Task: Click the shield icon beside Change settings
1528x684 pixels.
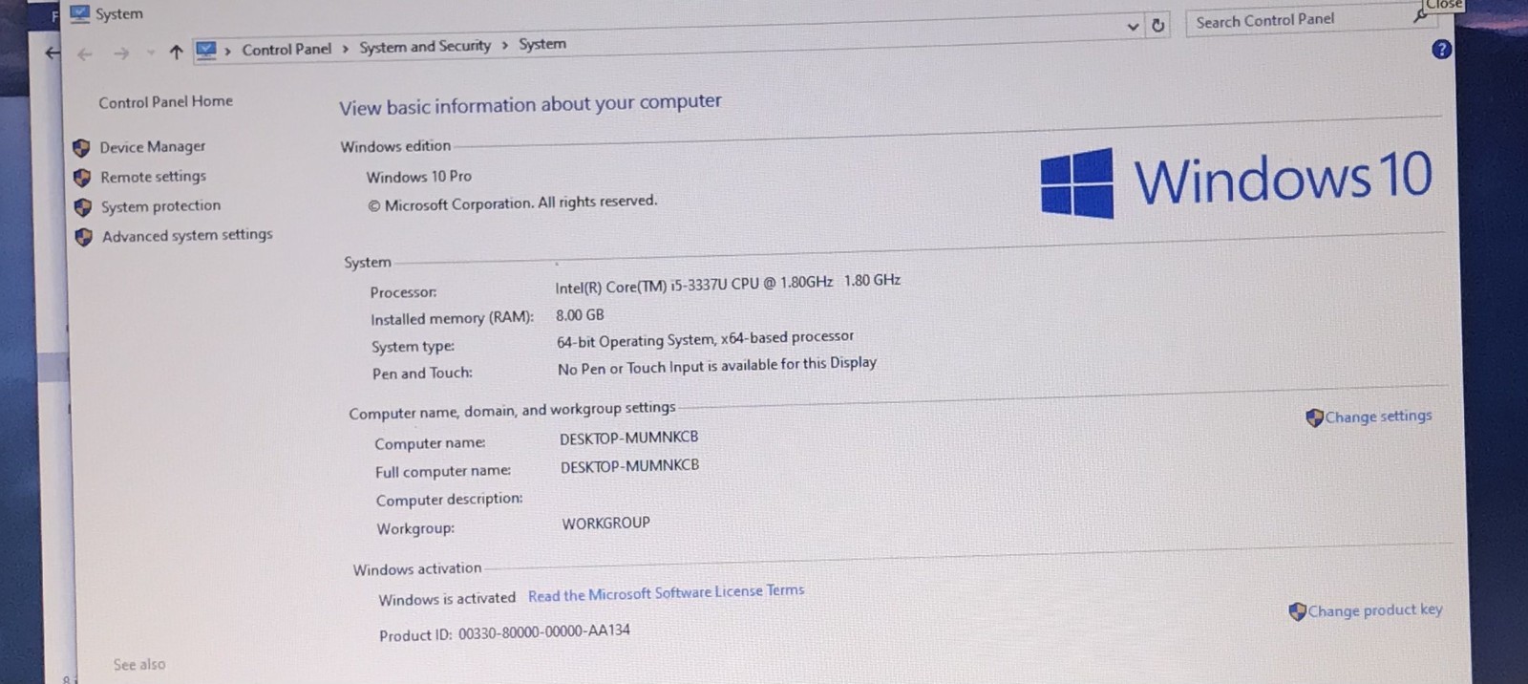Action: click(1314, 417)
